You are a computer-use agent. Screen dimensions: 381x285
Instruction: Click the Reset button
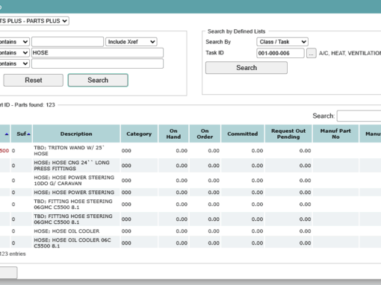(x=34, y=80)
